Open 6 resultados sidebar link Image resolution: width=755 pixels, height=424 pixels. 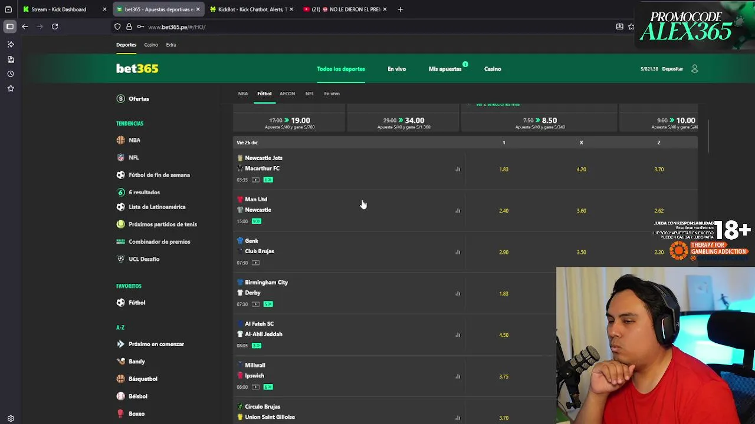pyautogui.click(x=144, y=193)
